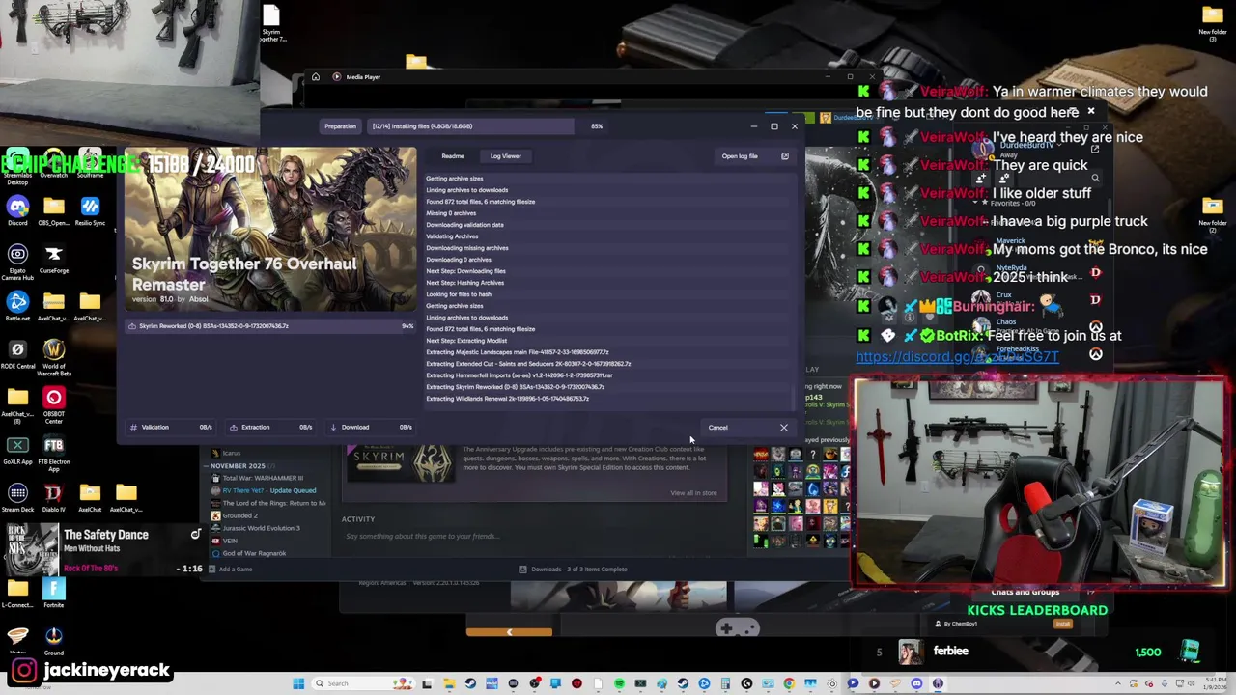This screenshot has height=695, width=1236.
Task: Select log line 'Extracting Wildlands Renewal 2k'
Action: [x=507, y=399]
